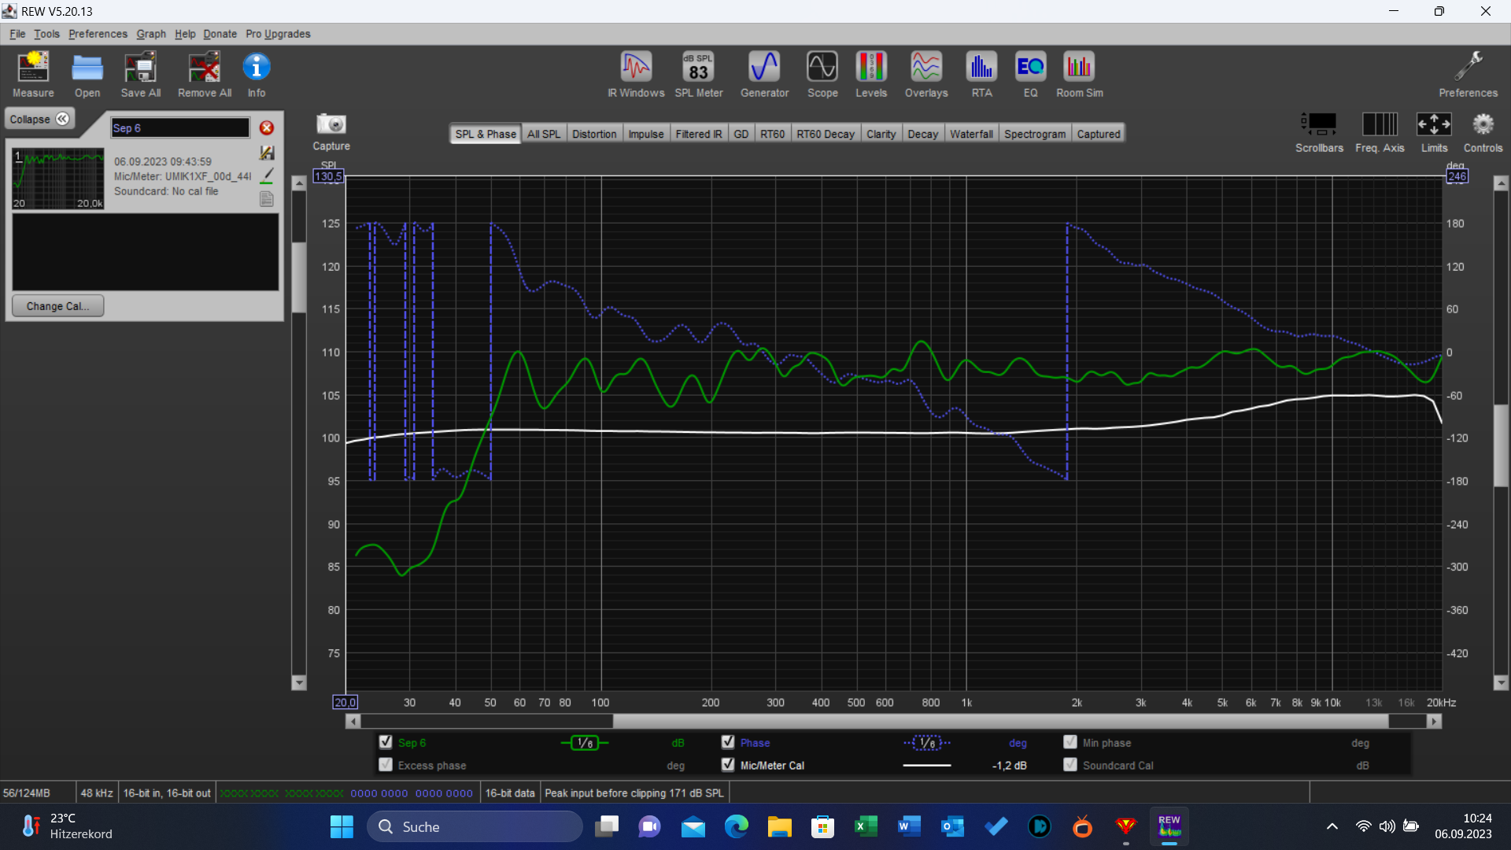Switch to the Waterfall tab
The image size is (1511, 850).
tap(970, 134)
